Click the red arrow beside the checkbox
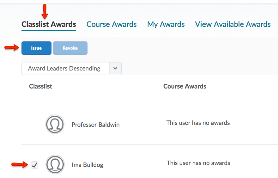Image resolution: width=278 pixels, height=178 pixels. (x=19, y=164)
